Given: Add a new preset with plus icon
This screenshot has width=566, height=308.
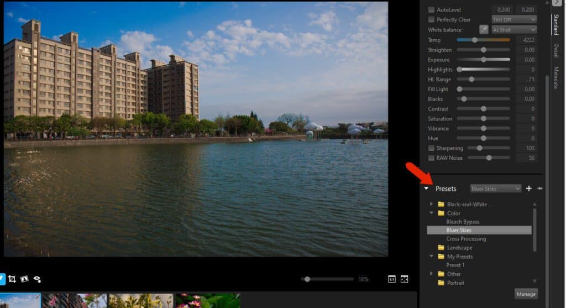Looking at the screenshot, I should pyautogui.click(x=528, y=189).
